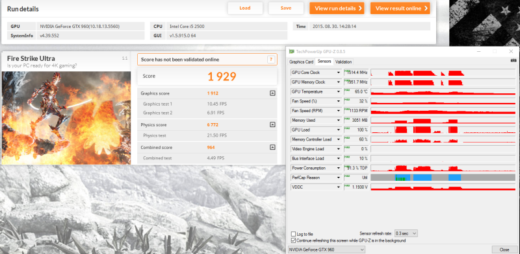520x254 pixels.
Task: Click the GPU-Z screenshot camera icon
Action: click(x=513, y=60)
